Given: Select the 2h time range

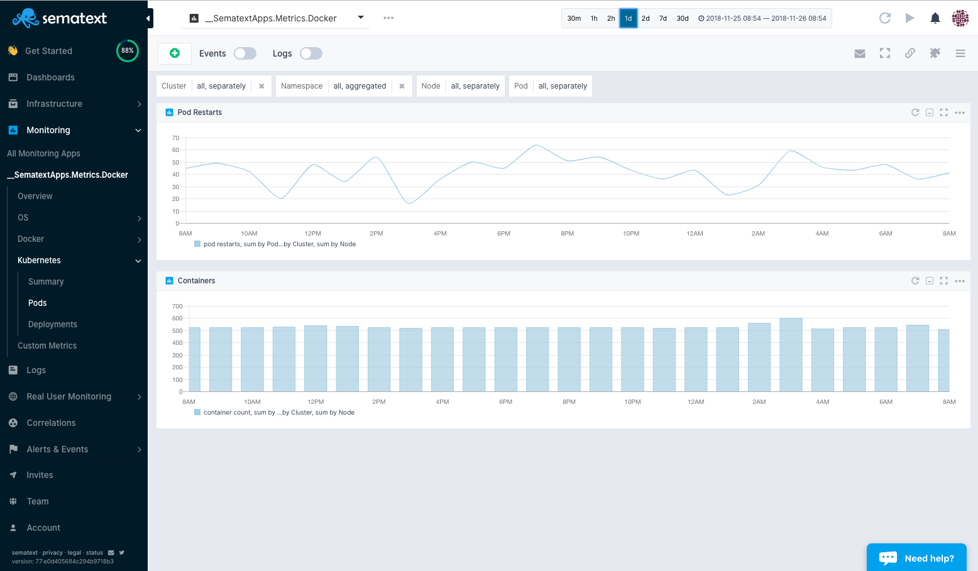Looking at the screenshot, I should pyautogui.click(x=611, y=18).
